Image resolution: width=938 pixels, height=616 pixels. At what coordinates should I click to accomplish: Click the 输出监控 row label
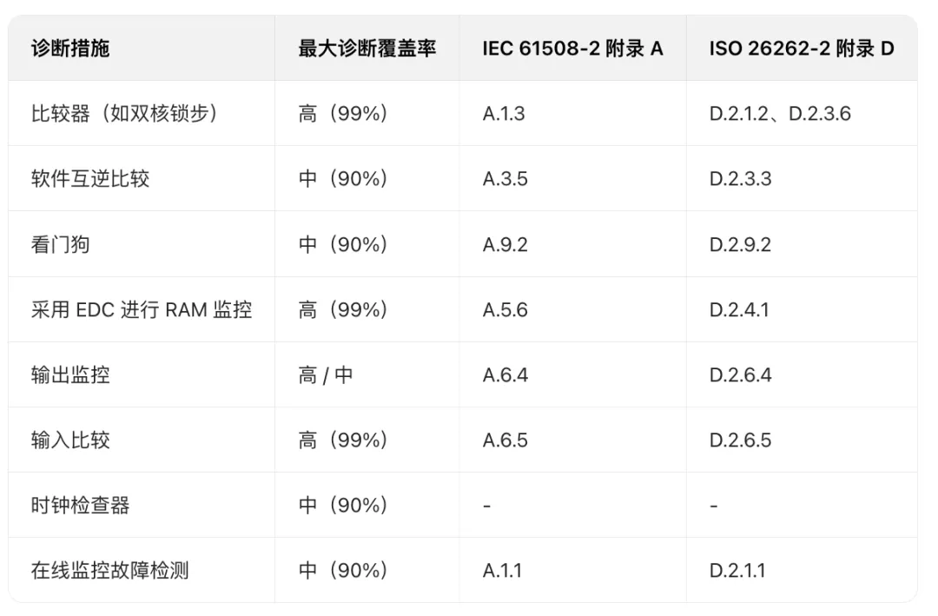70,375
